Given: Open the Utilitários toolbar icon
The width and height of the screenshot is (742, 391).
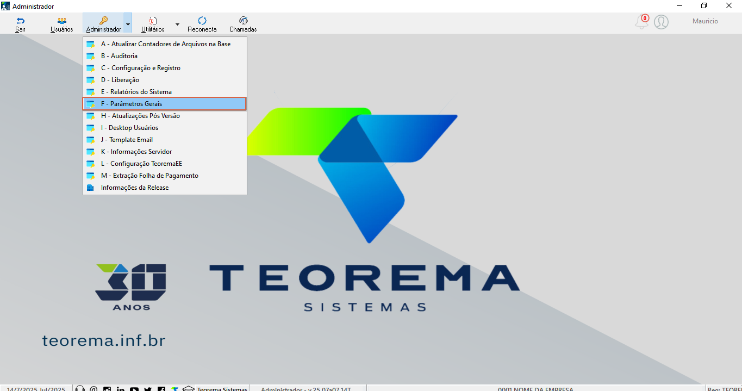Looking at the screenshot, I should tap(153, 24).
